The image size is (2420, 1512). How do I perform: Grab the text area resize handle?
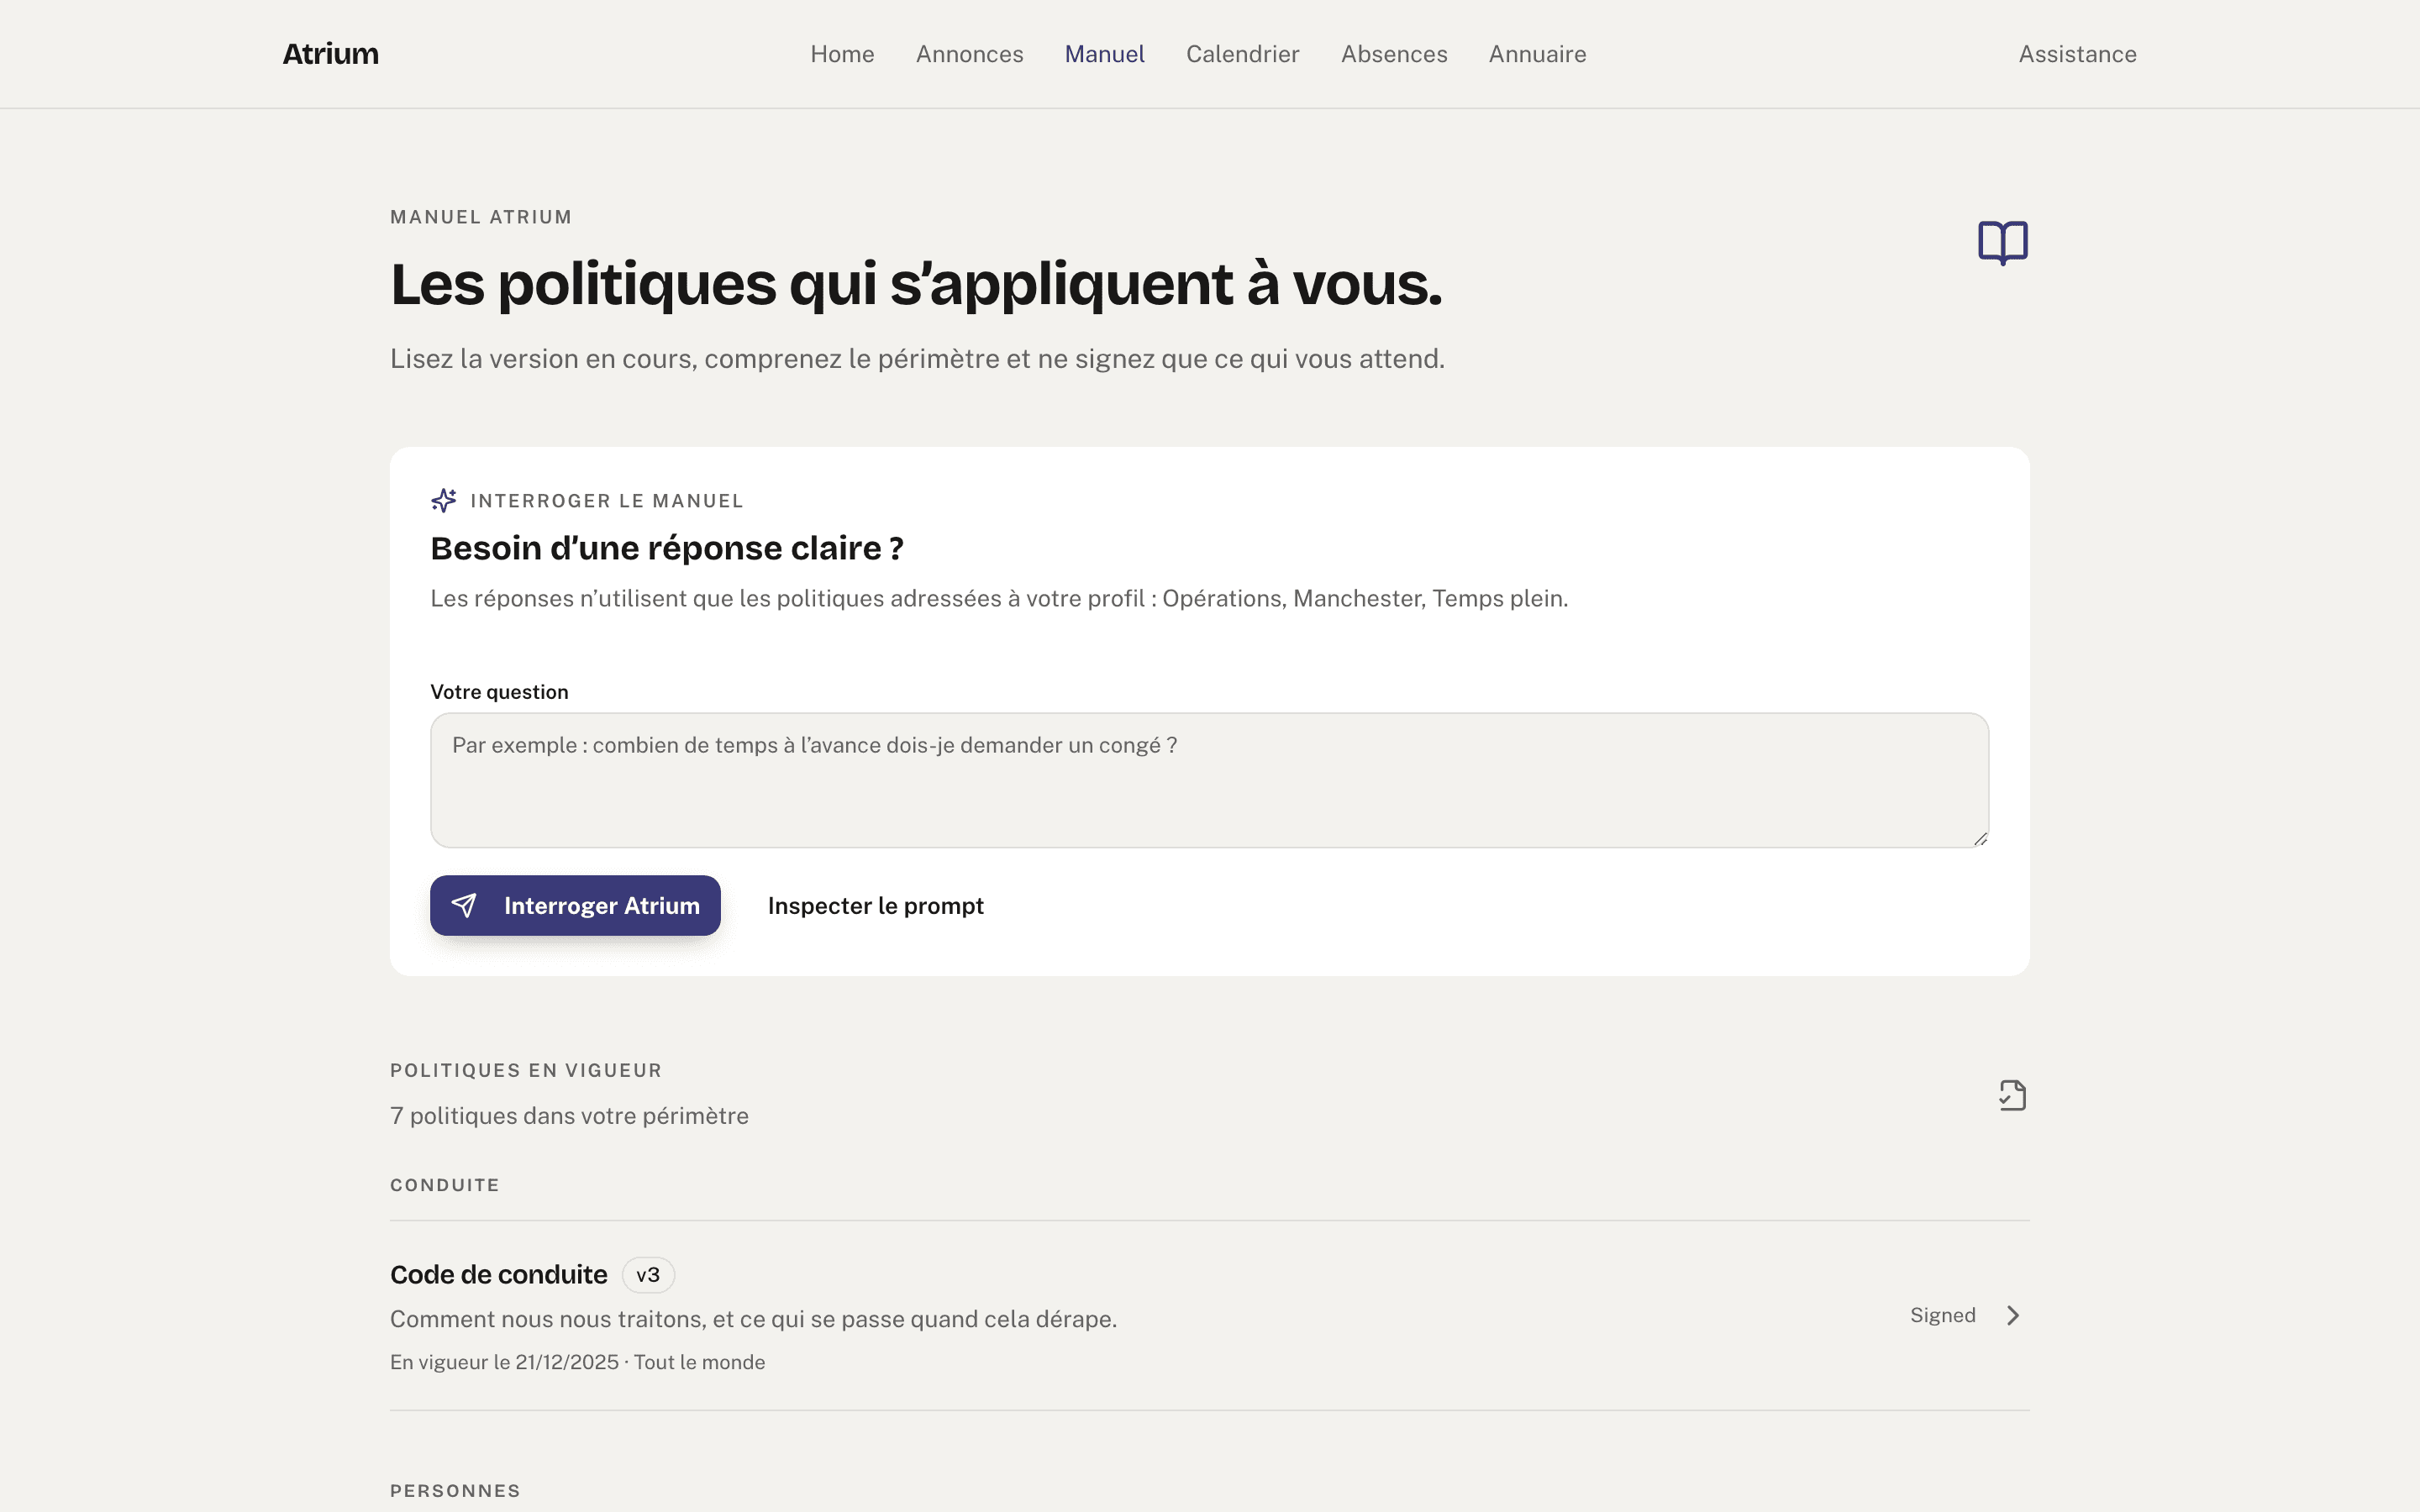point(1980,839)
